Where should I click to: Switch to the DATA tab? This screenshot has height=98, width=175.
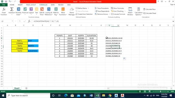coord(53,5)
